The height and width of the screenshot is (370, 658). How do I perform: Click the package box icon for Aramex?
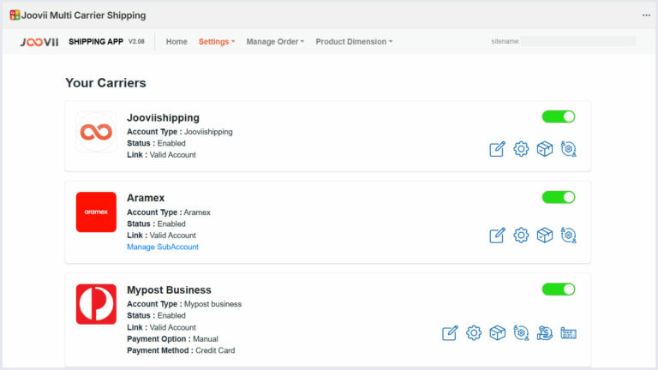tap(544, 235)
